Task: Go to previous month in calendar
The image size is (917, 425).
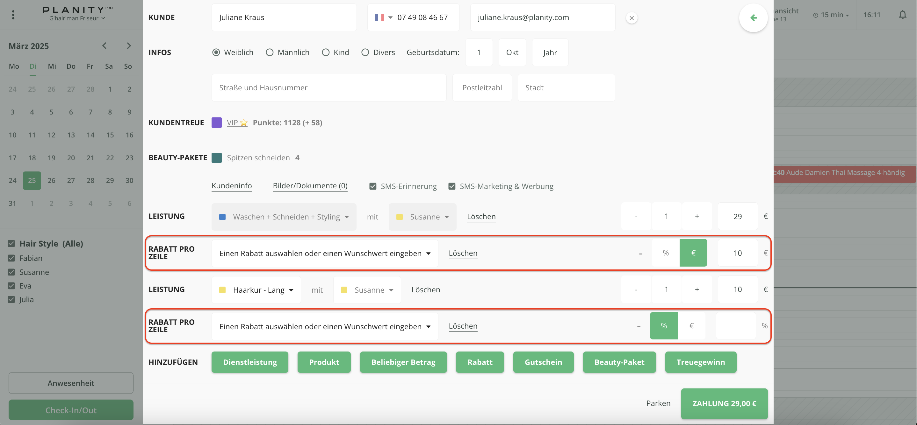Action: 104,46
